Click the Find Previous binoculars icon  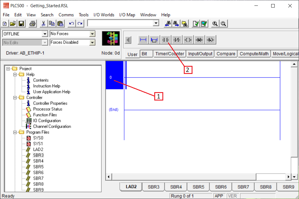click(x=168, y=24)
